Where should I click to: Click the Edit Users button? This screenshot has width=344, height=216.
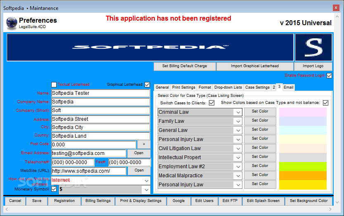204,201
